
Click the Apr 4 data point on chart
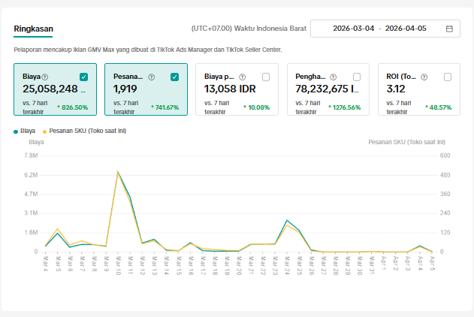tap(420, 246)
